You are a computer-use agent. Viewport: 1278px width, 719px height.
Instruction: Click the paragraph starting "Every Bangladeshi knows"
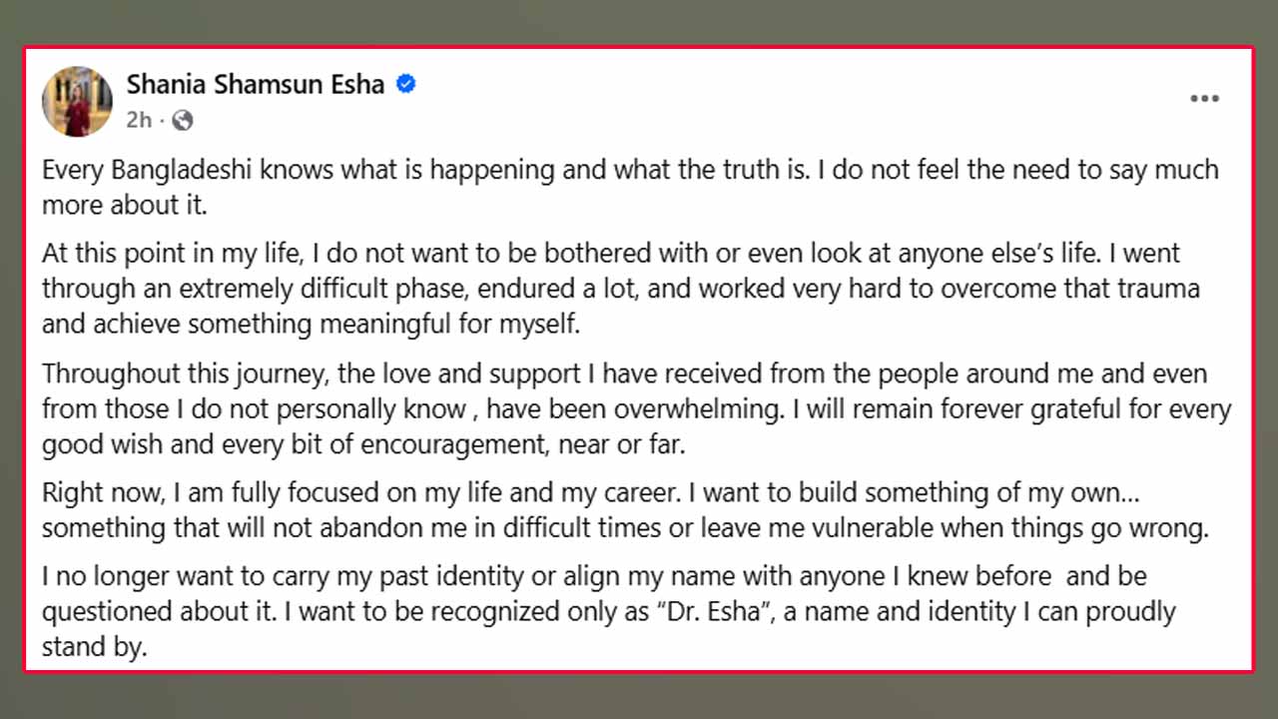[629, 187]
